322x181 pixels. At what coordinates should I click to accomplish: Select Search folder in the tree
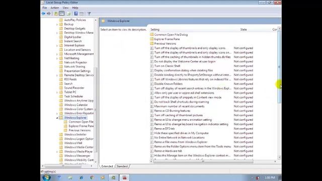click(68, 83)
